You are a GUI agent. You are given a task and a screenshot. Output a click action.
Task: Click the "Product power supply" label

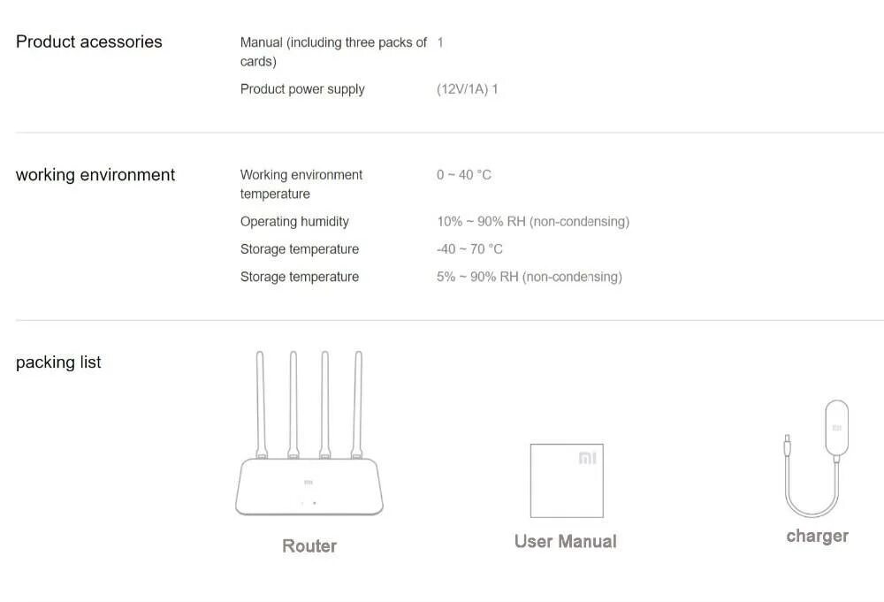point(302,89)
